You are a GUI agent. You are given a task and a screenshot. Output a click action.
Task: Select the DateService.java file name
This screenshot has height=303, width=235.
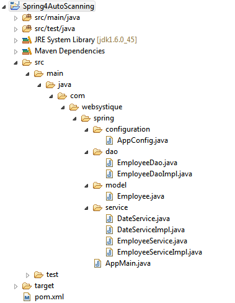pos(143,219)
